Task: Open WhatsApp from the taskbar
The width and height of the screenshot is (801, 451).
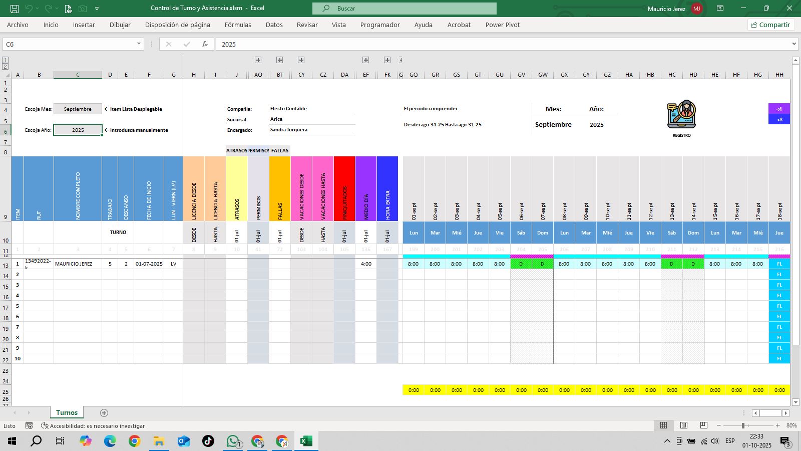Action: 233,441
